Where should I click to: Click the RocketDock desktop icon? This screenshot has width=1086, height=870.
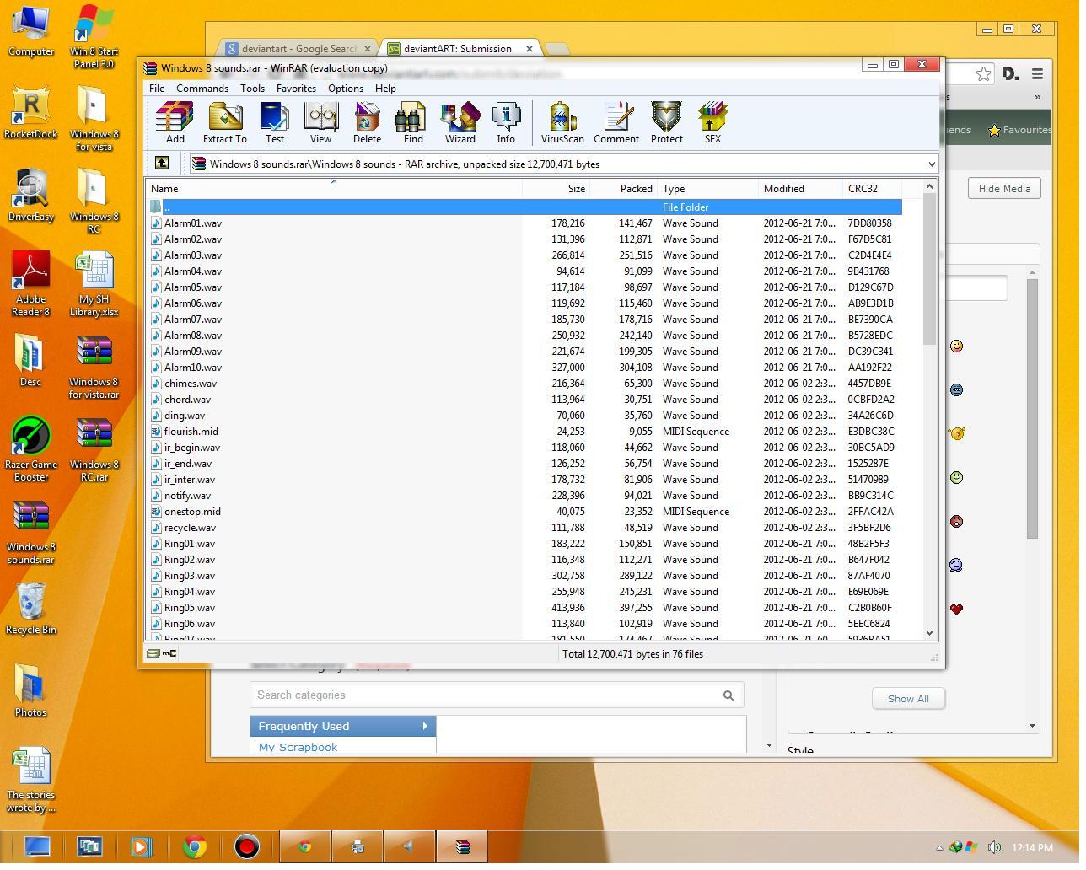click(31, 112)
